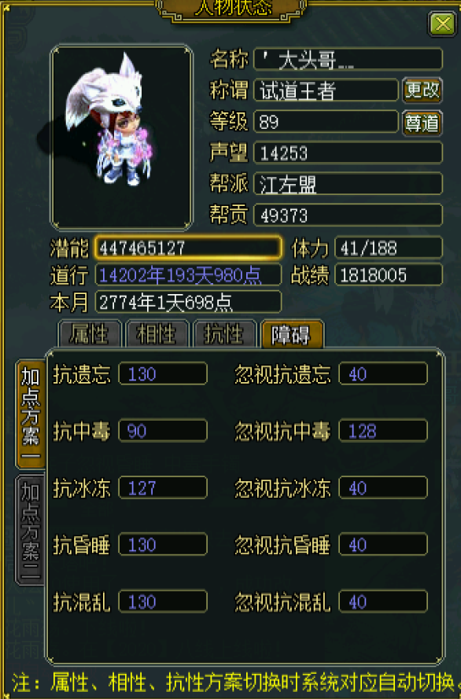Click the 帮派 field 江左盟

349,184
